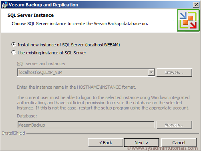
Task: Click the HOSTNAME\INSTANCE format hint text
Action: [76, 87]
